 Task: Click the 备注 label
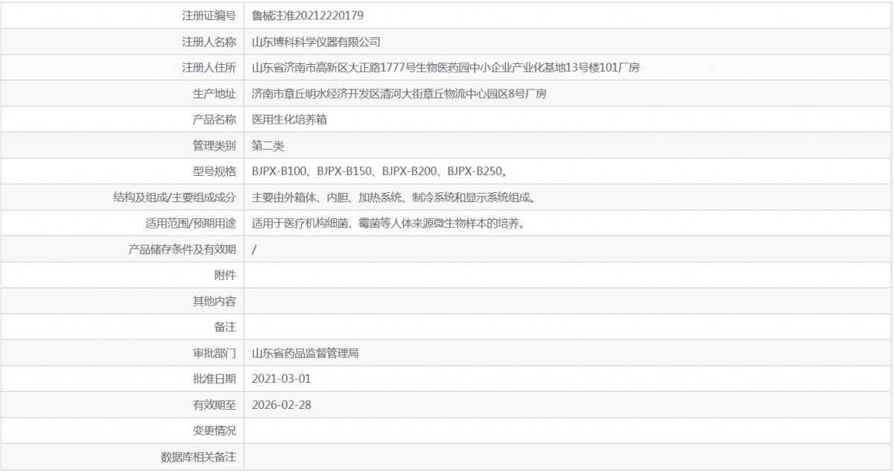coord(225,327)
